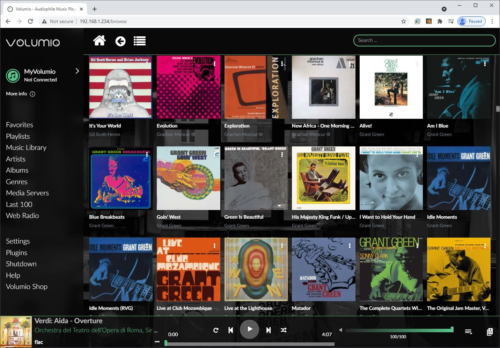Open the Blue Breakbeats album cover
Screen dimensions: 500x348
pyautogui.click(x=120, y=178)
